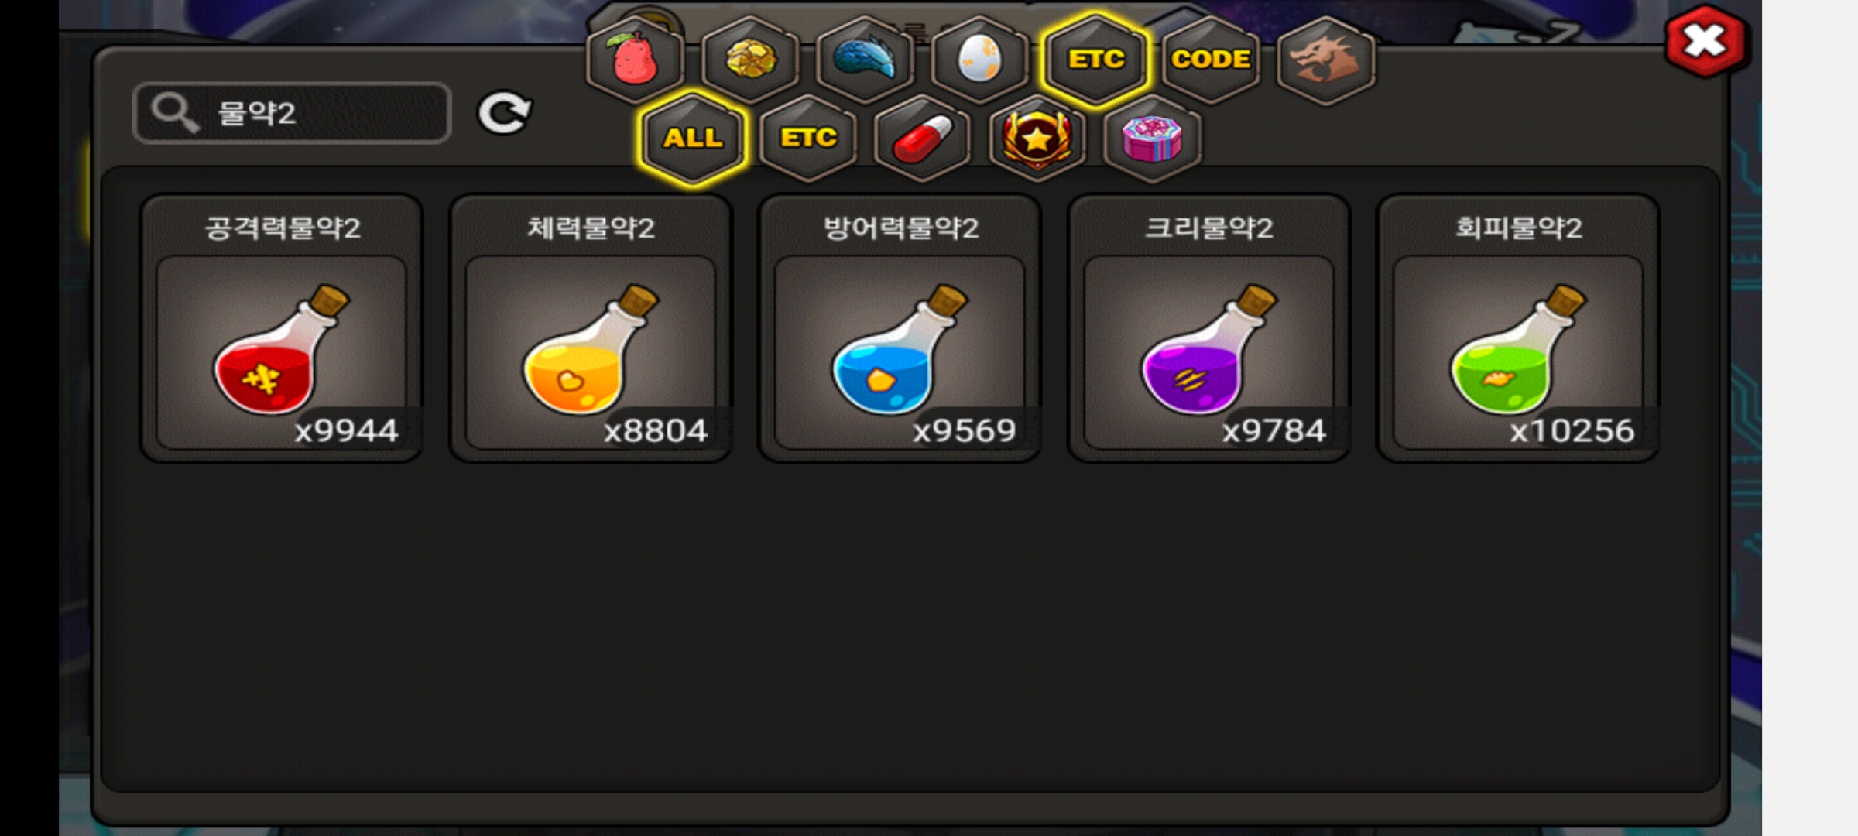The height and width of the screenshot is (836, 1858).
Task: Open the egg category tab
Action: [980, 59]
